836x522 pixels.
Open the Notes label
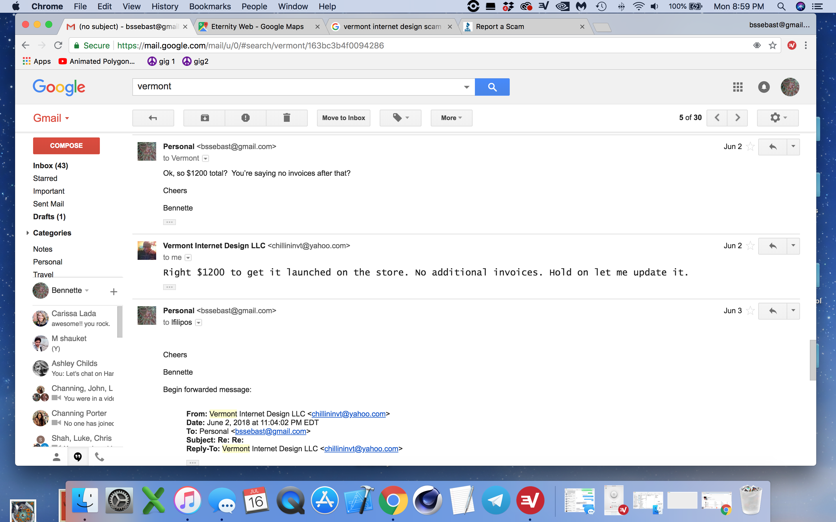(x=43, y=249)
